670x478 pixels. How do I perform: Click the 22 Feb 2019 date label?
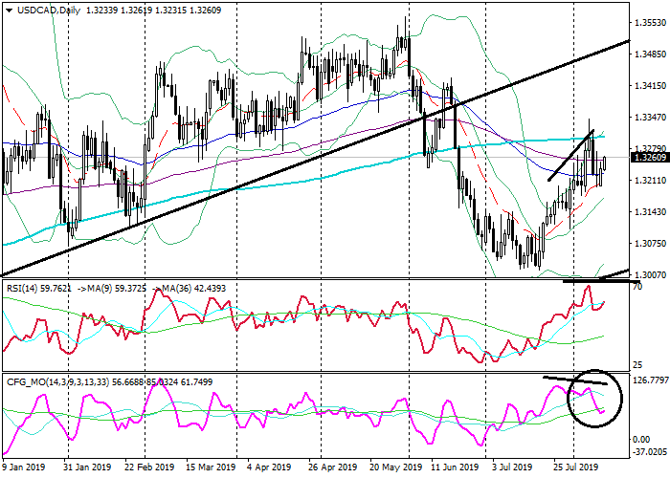tap(149, 467)
